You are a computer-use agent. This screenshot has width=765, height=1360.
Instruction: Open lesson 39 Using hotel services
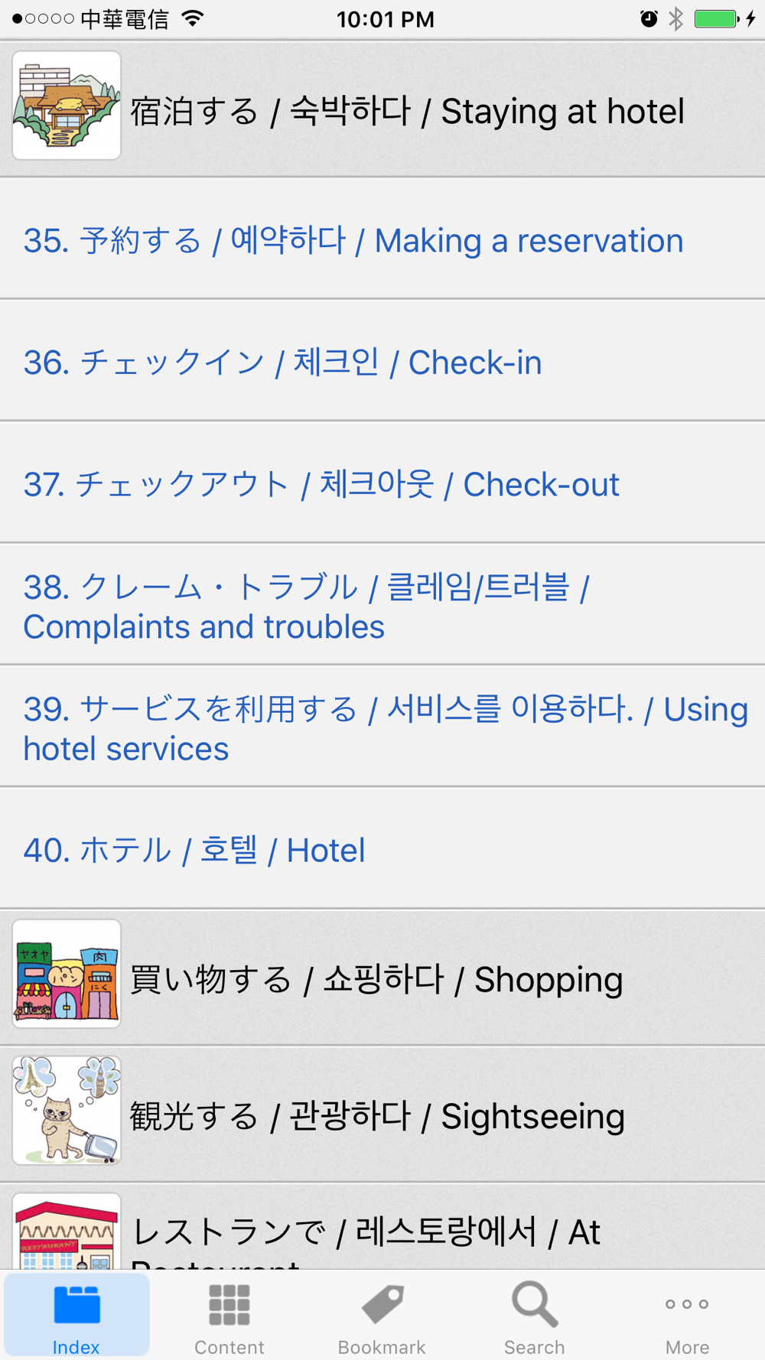(x=382, y=727)
